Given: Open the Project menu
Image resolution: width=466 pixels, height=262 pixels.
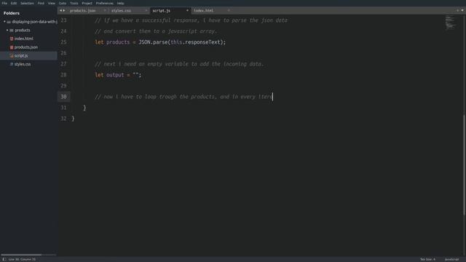Looking at the screenshot, I should [87, 3].
